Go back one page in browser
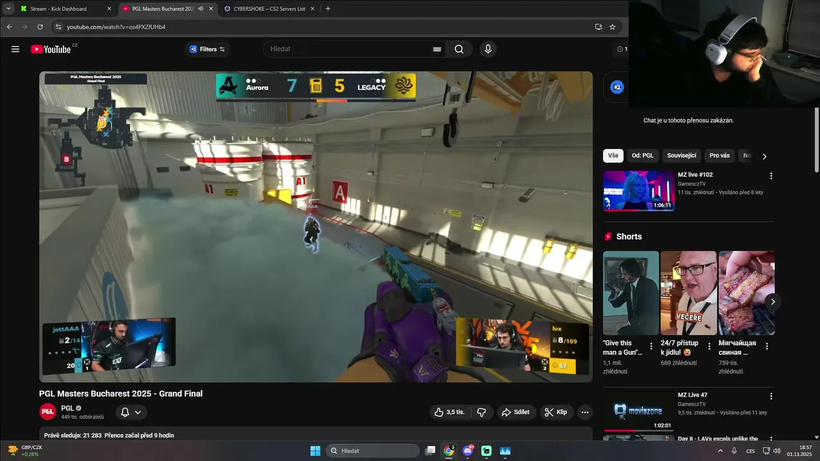Screen dimensions: 820x461 [x=9, y=27]
